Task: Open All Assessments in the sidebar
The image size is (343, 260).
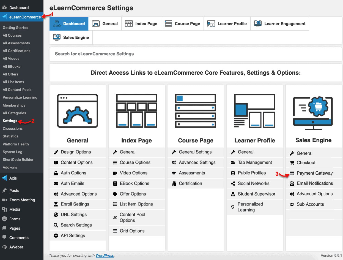Action: pyautogui.click(x=16, y=43)
